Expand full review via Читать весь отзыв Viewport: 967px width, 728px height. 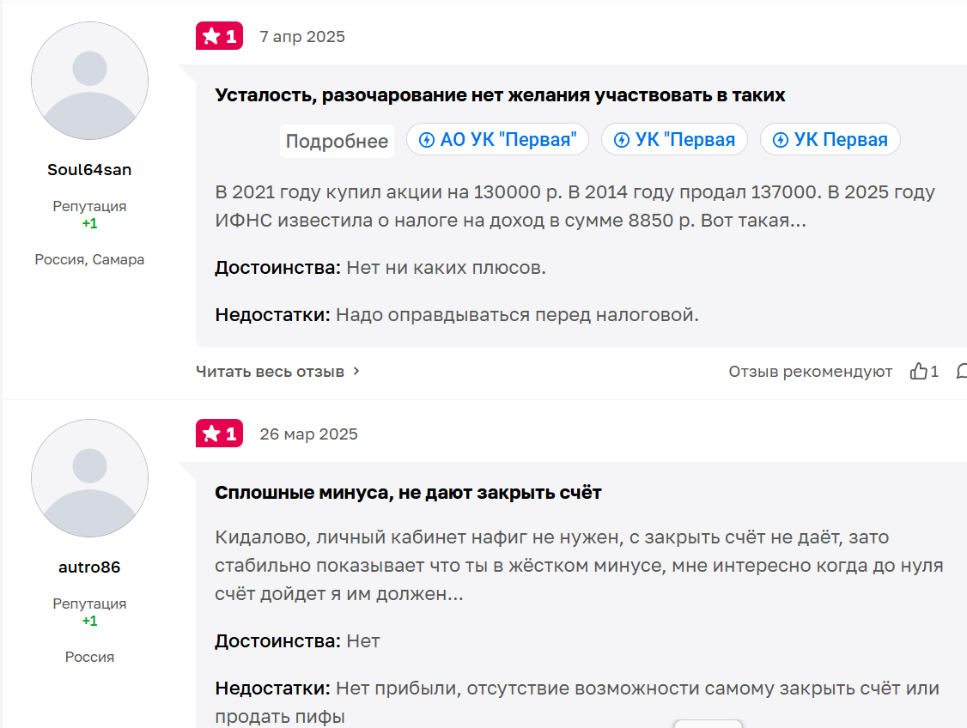(x=271, y=371)
